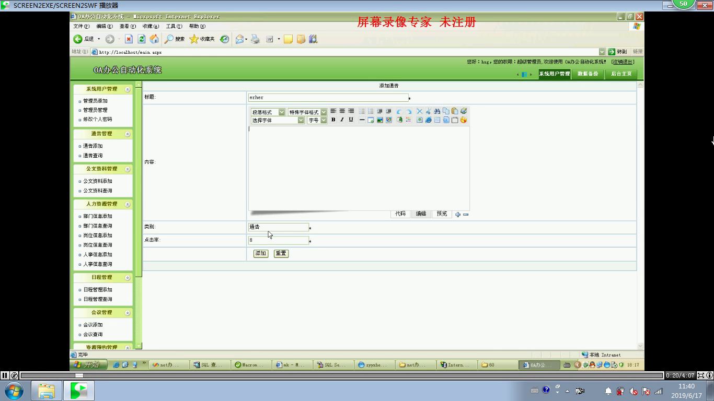Screen dimensions: 714x401
Task: Insert a numbered list in editor
Action: tap(371, 111)
